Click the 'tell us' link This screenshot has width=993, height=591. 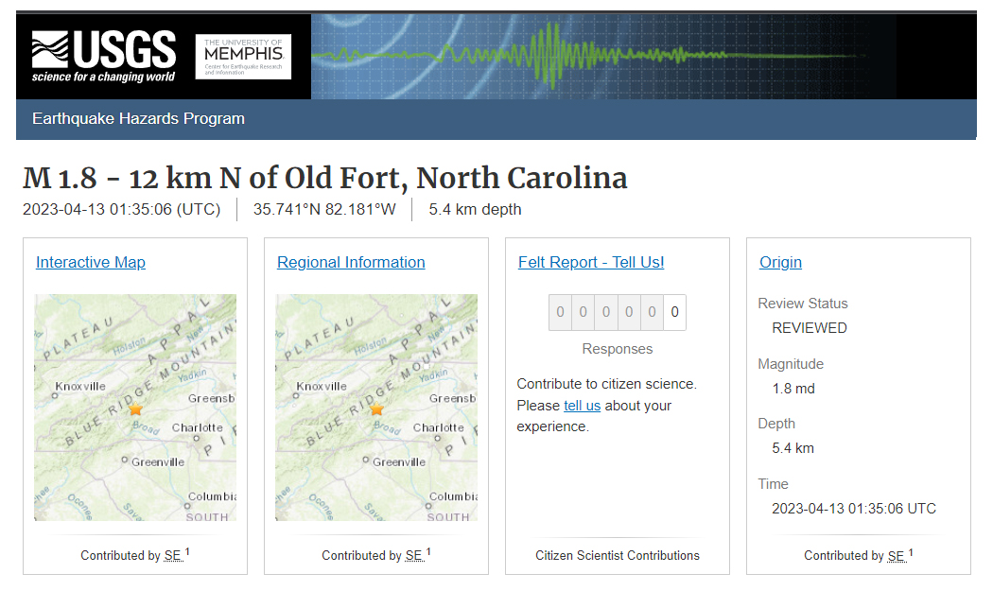coord(582,406)
